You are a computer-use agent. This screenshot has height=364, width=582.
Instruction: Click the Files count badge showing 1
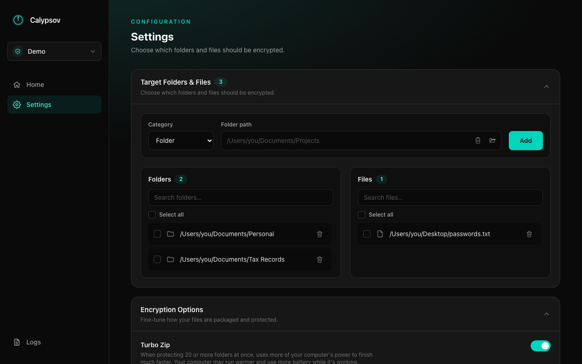pos(381,179)
